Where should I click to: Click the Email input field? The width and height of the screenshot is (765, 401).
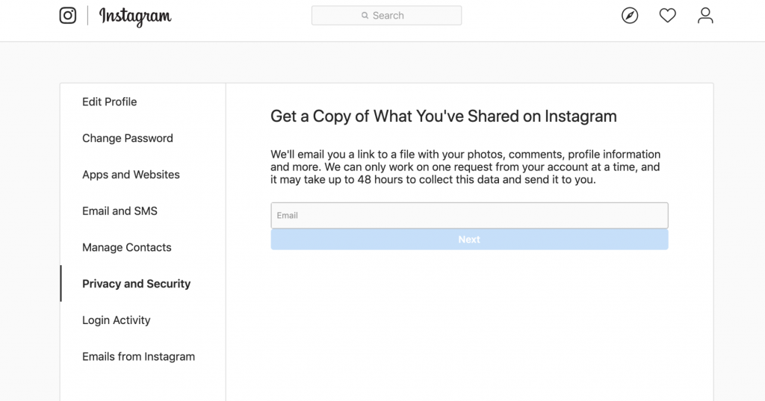click(x=469, y=215)
